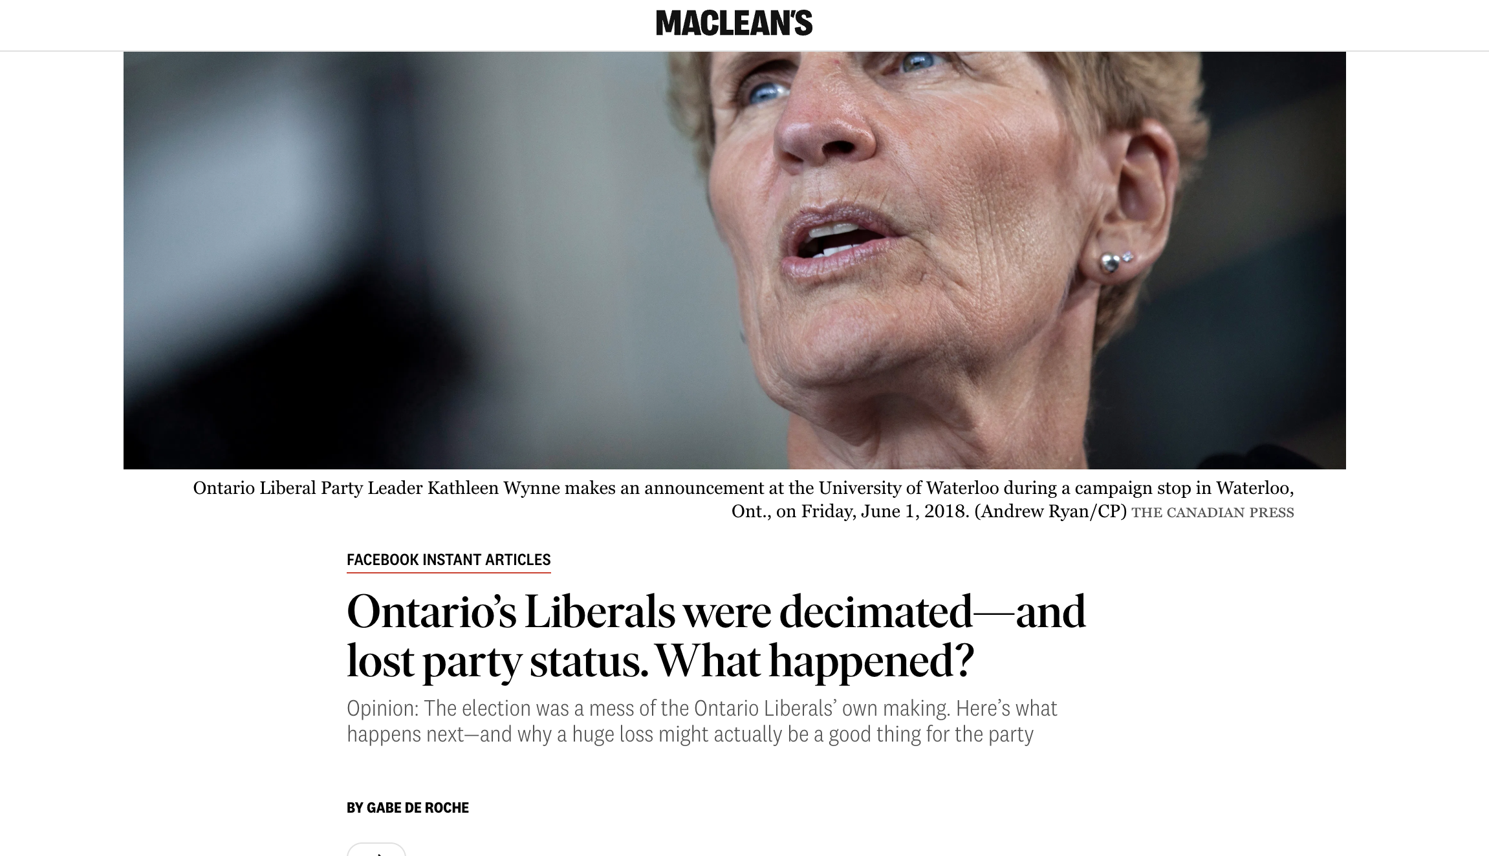
Task: Click BY label before the author name
Action: click(355, 808)
